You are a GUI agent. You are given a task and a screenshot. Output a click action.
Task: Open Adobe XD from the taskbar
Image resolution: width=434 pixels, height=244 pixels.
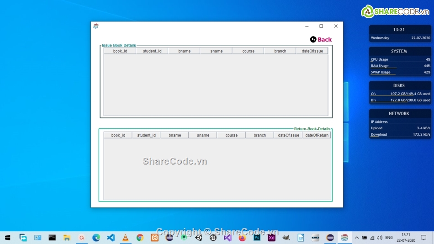pyautogui.click(x=271, y=238)
